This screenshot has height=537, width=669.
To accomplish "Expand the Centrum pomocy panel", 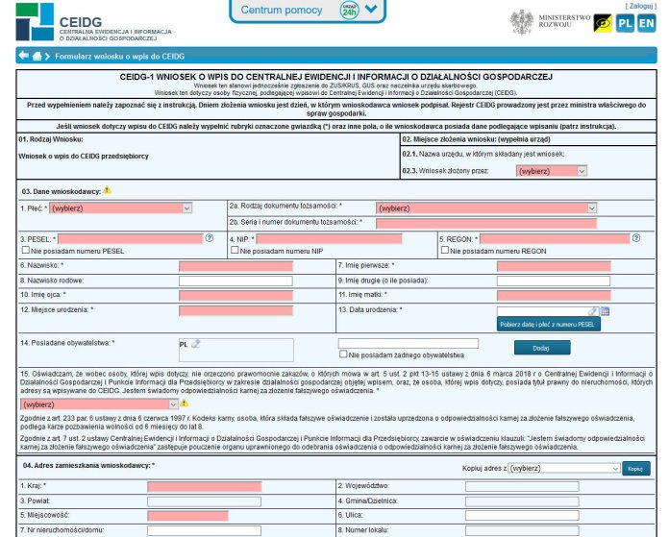I will point(371,10).
